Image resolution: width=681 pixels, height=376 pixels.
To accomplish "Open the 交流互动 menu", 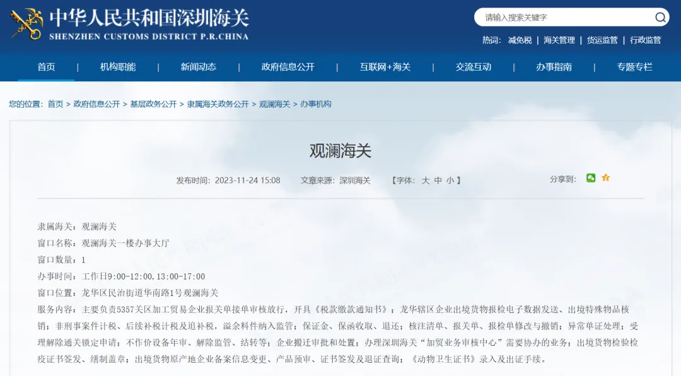I will 474,67.
